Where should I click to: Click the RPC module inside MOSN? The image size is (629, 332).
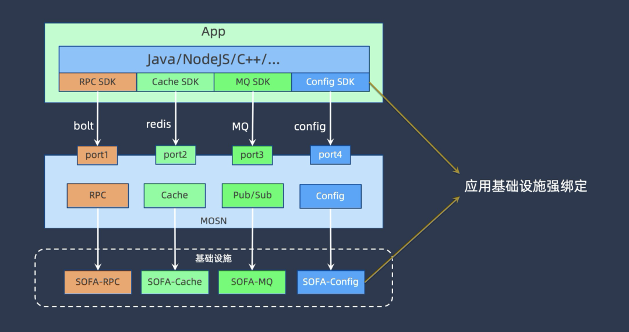(98, 196)
